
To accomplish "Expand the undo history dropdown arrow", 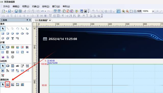I will click(x=45, y=11).
